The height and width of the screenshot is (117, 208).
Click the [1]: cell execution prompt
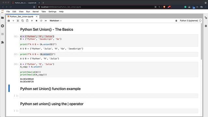[x=16, y=36]
